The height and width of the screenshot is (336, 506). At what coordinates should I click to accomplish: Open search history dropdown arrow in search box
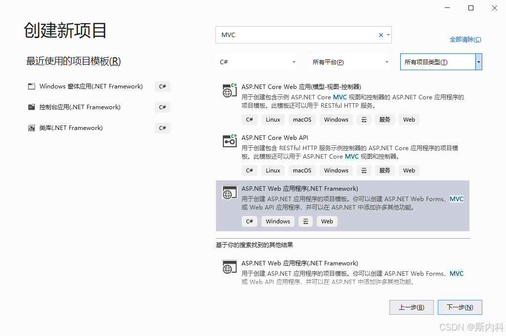coord(388,35)
